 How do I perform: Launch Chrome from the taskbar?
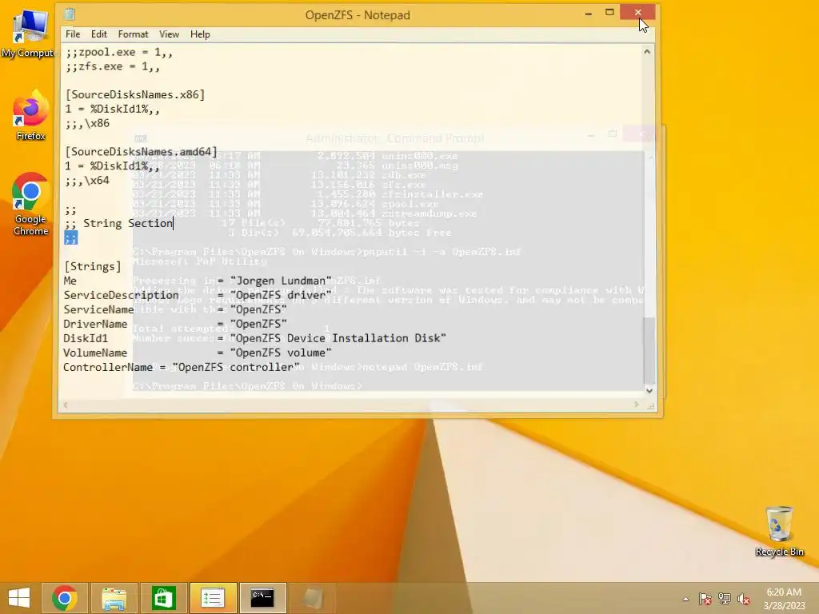point(65,598)
